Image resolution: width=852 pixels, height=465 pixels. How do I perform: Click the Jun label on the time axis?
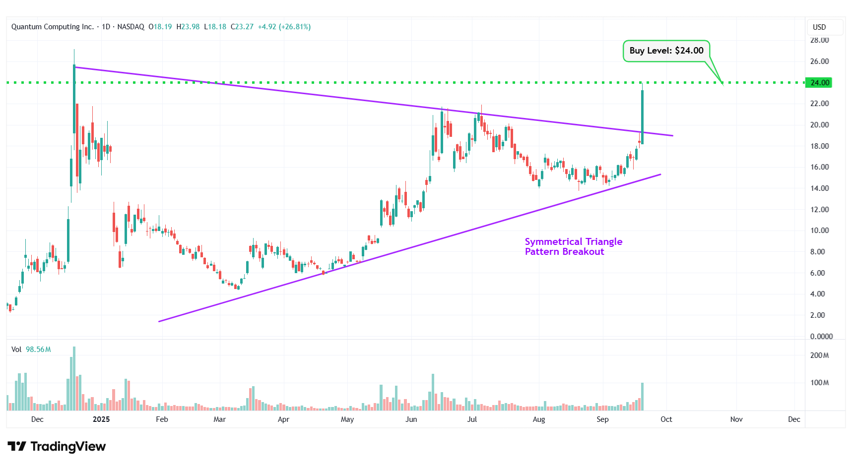(411, 419)
